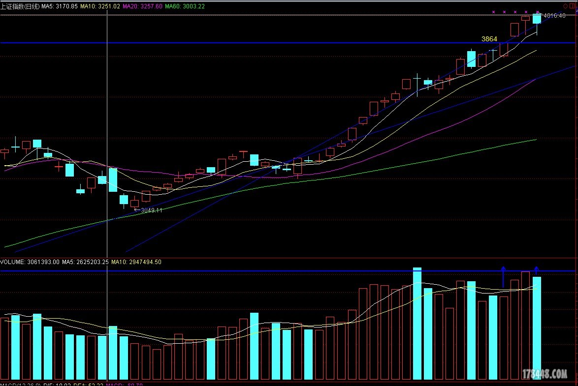Select the MA5: 3170.85 indicator label
The image size is (578, 386).
tap(60, 6)
